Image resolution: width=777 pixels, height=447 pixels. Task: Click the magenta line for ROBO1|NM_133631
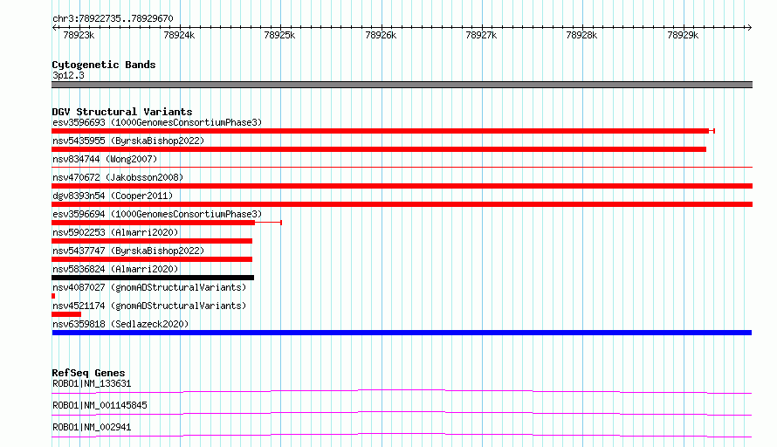tap(402, 391)
